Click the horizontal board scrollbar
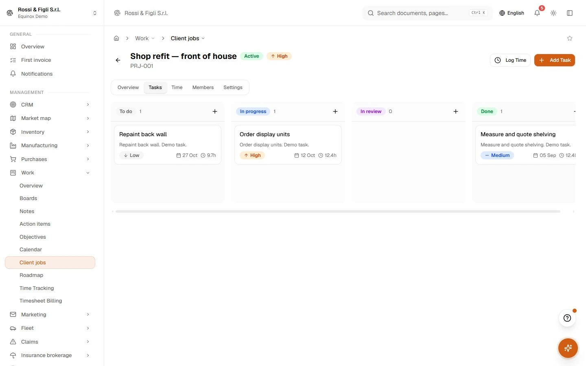Viewport: 586px width, 366px height. (338, 211)
